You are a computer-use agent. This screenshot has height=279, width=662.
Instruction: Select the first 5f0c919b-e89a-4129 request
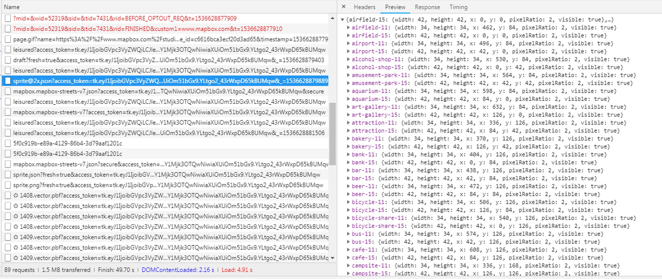point(67,144)
